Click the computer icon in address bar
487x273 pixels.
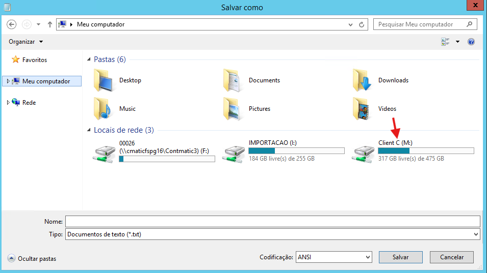(x=62, y=24)
